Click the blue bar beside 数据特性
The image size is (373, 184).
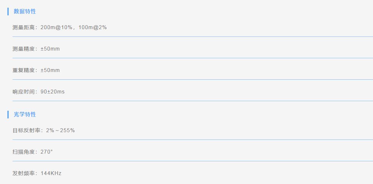click(x=8, y=12)
